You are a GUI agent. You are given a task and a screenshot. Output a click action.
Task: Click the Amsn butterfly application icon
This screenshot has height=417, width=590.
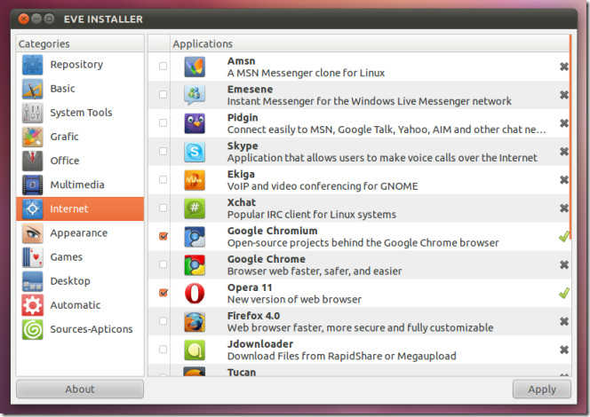click(x=195, y=67)
